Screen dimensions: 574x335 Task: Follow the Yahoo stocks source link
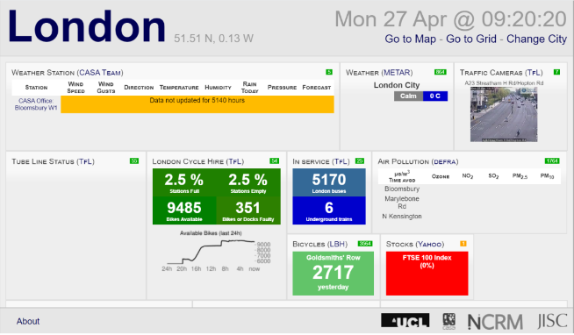430,244
